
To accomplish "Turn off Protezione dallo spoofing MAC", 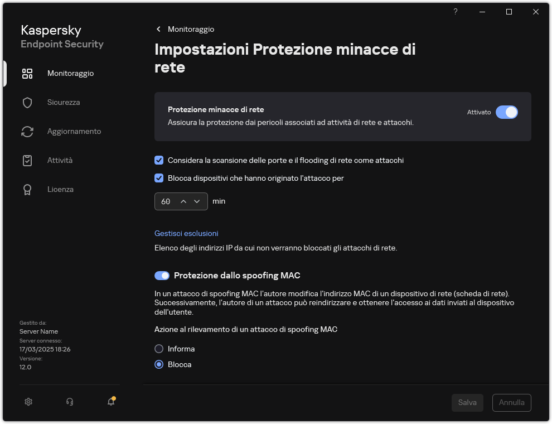I will [161, 275].
